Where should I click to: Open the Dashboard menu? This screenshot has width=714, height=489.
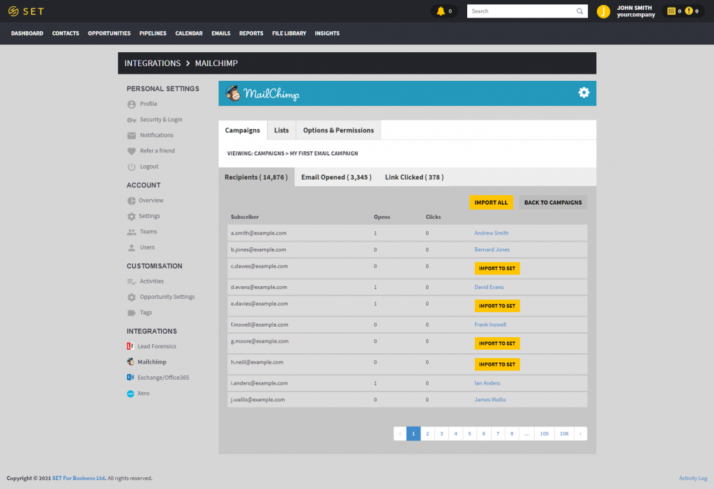point(27,33)
